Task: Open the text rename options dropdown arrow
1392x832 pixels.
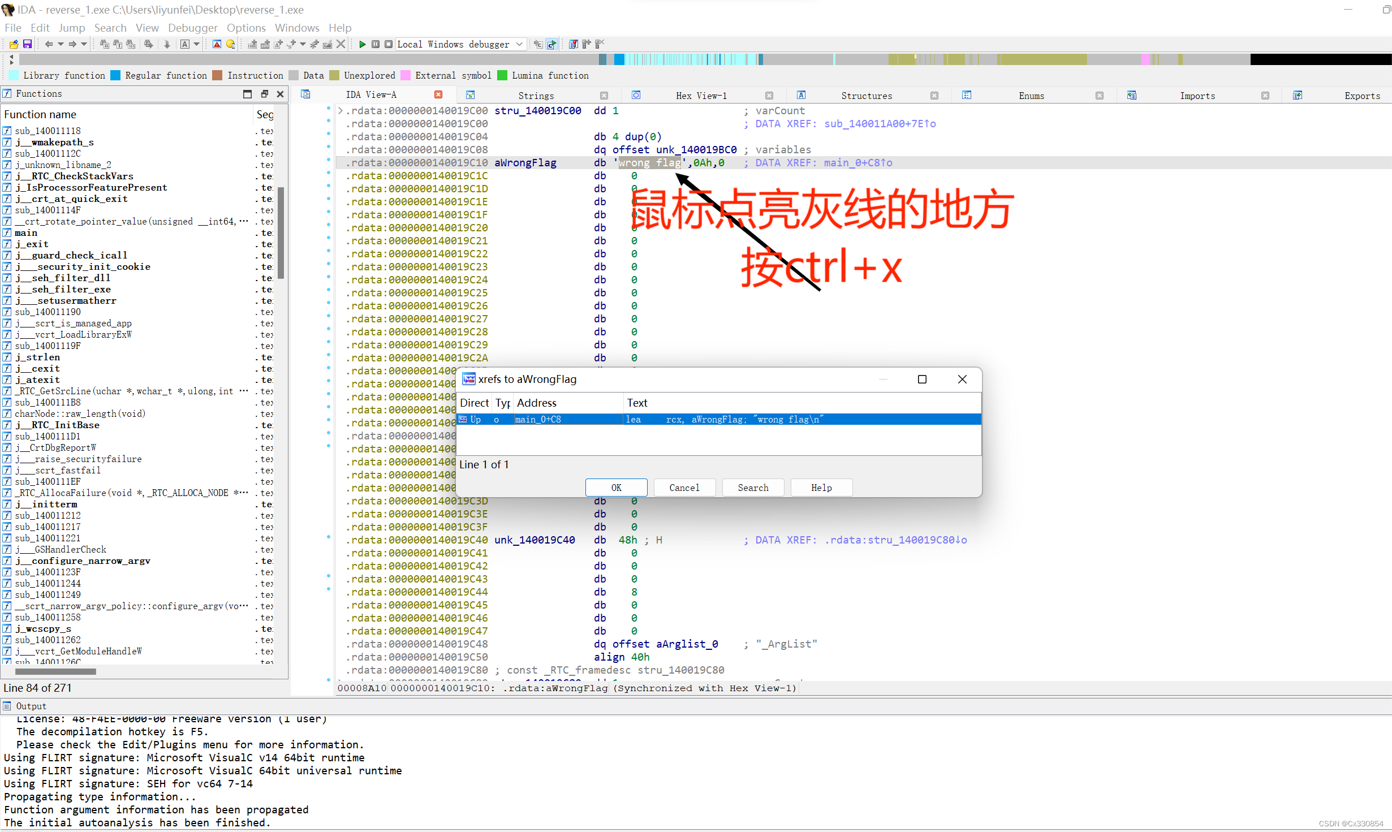Action: click(197, 44)
